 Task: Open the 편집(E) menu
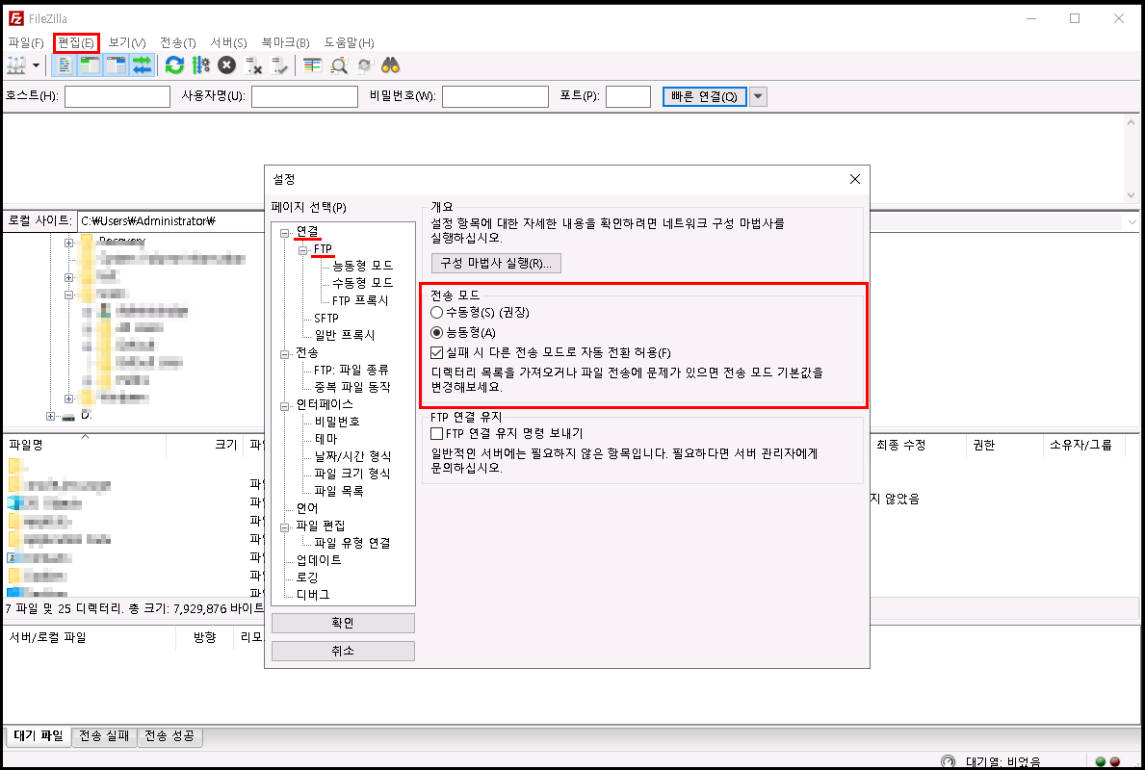76,43
